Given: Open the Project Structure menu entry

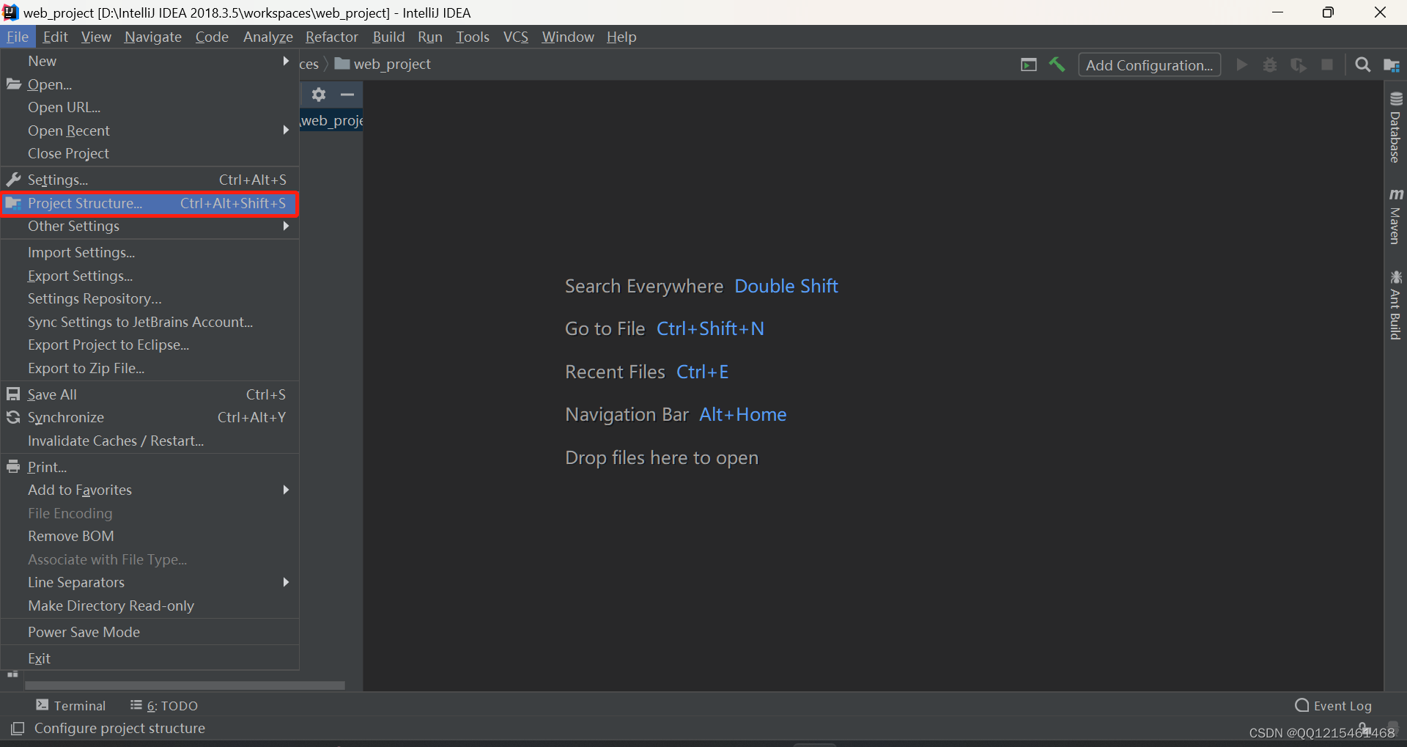Looking at the screenshot, I should click(x=149, y=203).
